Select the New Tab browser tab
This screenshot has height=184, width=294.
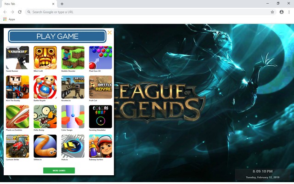pyautogui.click(x=29, y=4)
